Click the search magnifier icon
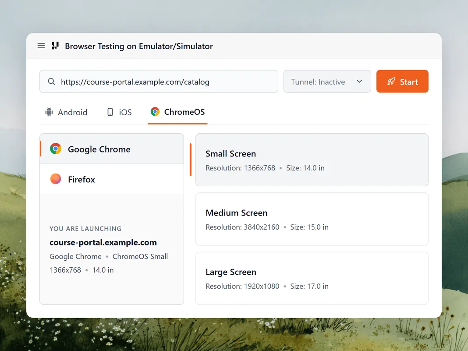468x351 pixels. click(x=51, y=82)
